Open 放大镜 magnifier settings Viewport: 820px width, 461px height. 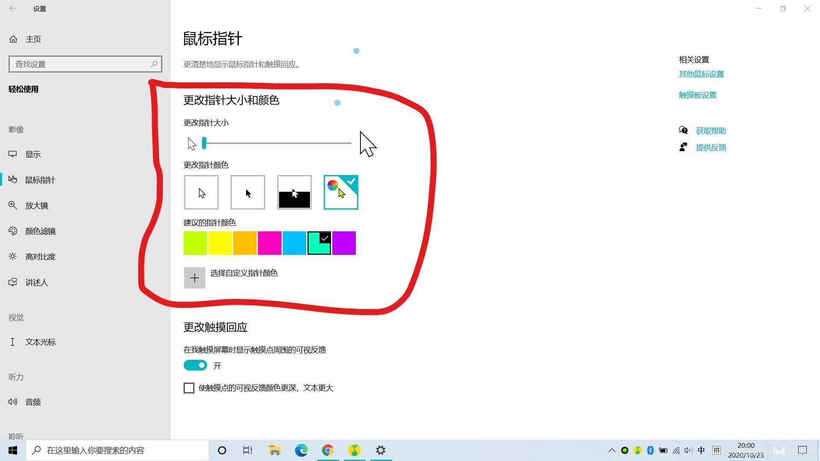pos(28,205)
